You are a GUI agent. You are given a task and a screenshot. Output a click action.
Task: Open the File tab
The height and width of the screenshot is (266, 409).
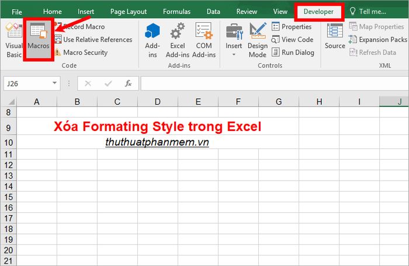pos(17,12)
